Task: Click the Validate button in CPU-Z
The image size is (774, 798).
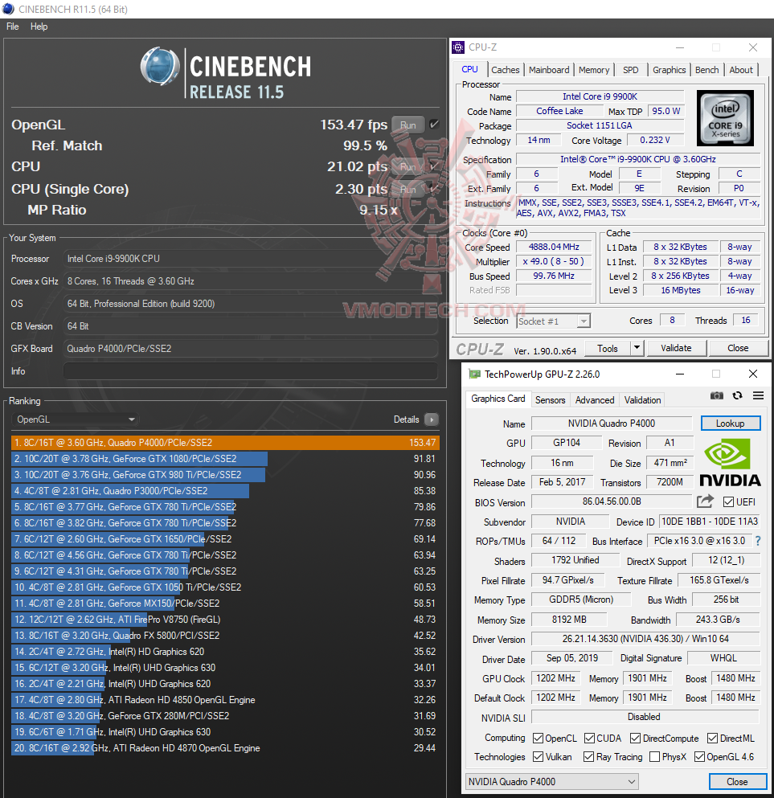Action: [676, 348]
